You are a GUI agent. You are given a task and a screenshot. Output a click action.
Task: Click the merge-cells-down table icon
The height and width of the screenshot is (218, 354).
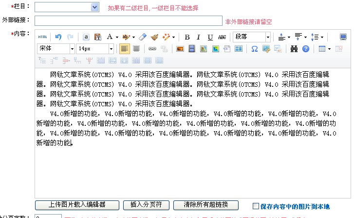pos(124,60)
